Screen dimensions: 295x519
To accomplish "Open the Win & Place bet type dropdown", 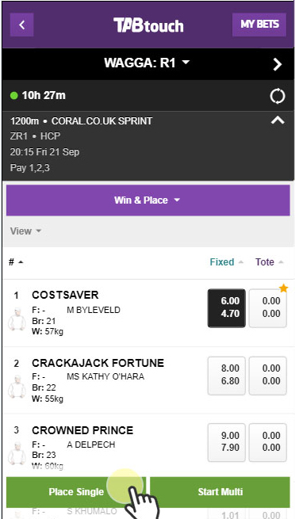I will click(x=148, y=200).
